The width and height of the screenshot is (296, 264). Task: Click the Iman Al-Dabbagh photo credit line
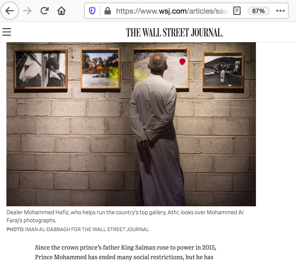click(x=77, y=229)
